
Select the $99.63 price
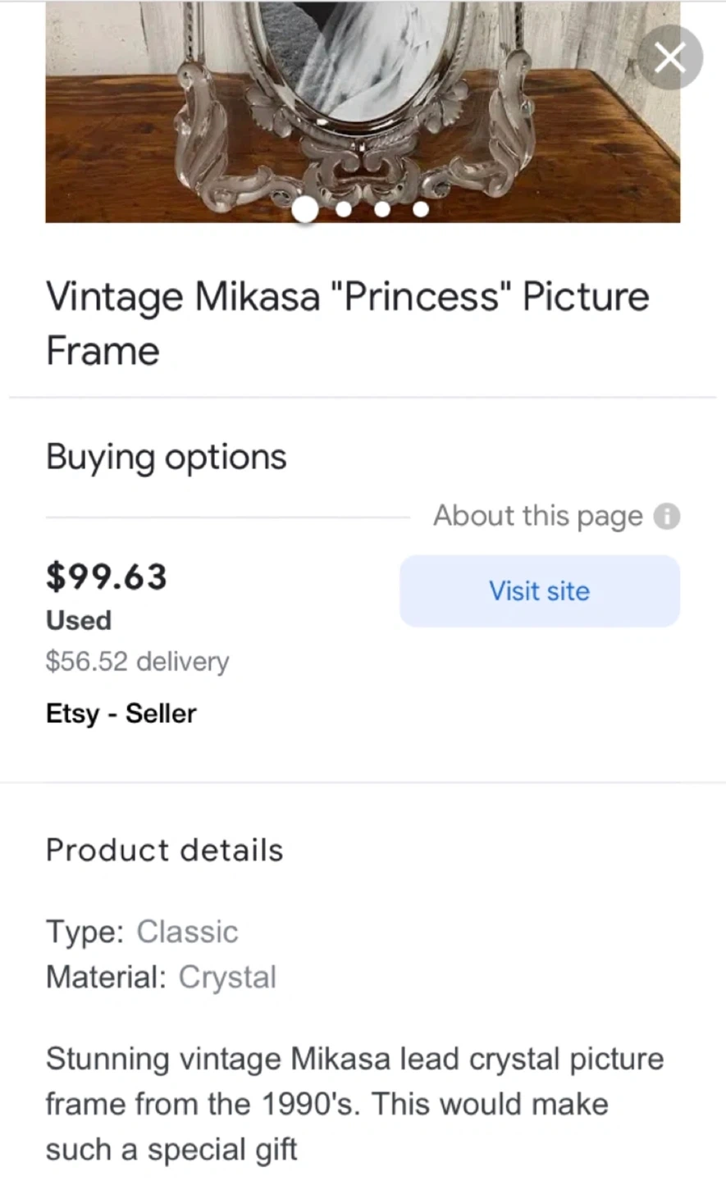click(107, 577)
